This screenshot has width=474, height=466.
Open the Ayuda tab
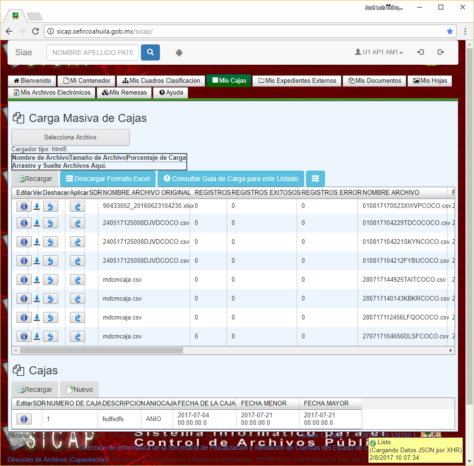(171, 93)
